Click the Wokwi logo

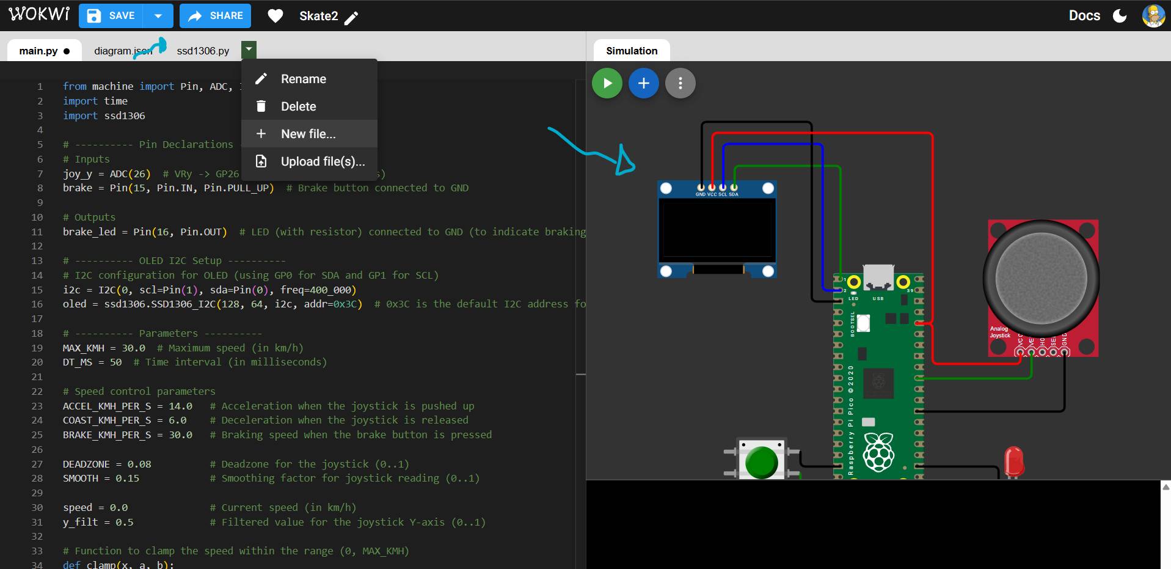pyautogui.click(x=38, y=14)
